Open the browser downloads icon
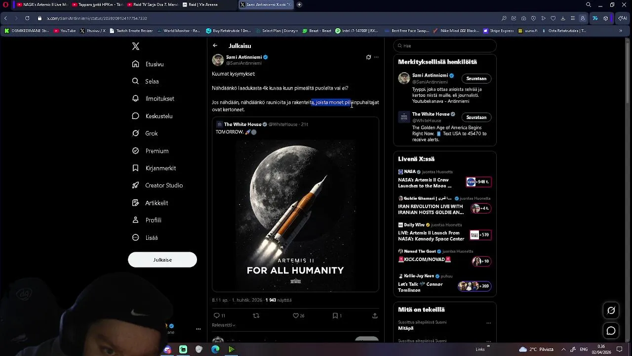 (563, 18)
